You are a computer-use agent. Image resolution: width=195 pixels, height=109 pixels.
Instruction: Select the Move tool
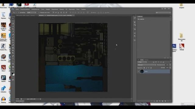click(x=13, y=18)
